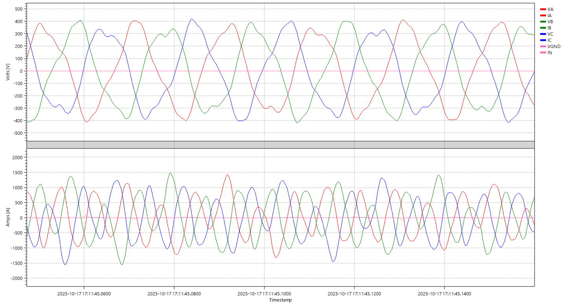
Task: Select the VA legend label
Action: [550, 9]
